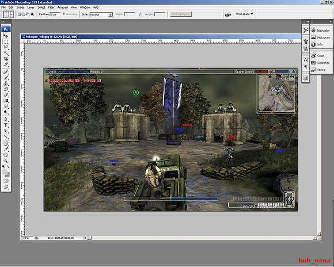Toggle the Anti-alias checkbox
This screenshot has width=334, height=267.
64,14
